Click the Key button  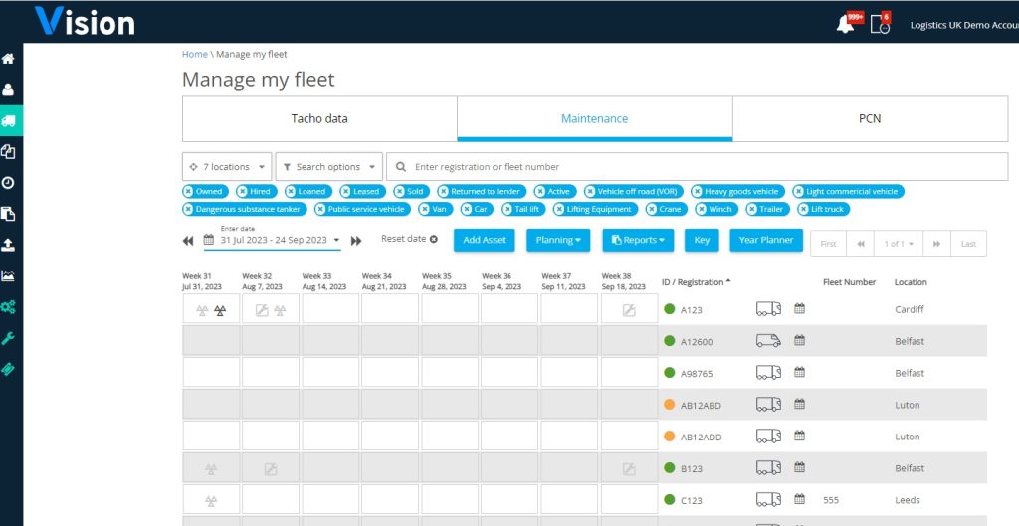[702, 241]
